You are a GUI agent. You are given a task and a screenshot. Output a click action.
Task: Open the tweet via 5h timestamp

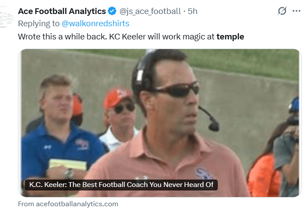pyautogui.click(x=193, y=11)
